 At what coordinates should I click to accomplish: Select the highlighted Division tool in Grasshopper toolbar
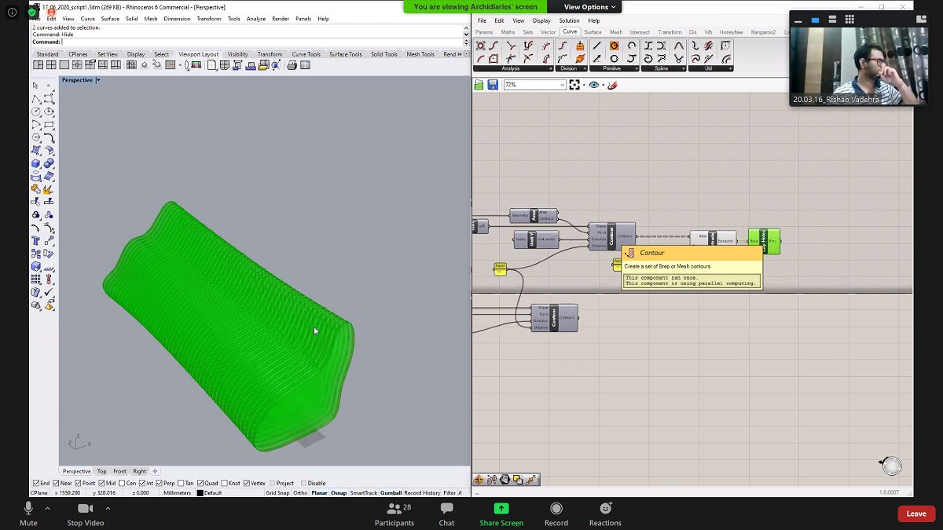pyautogui.click(x=580, y=47)
